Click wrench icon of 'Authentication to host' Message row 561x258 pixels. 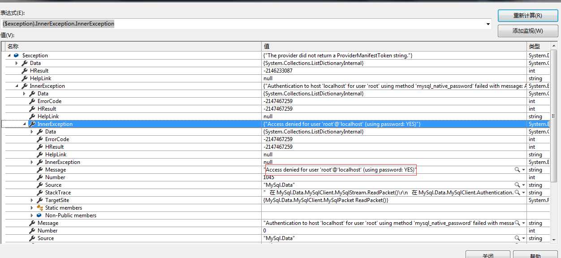32,223
